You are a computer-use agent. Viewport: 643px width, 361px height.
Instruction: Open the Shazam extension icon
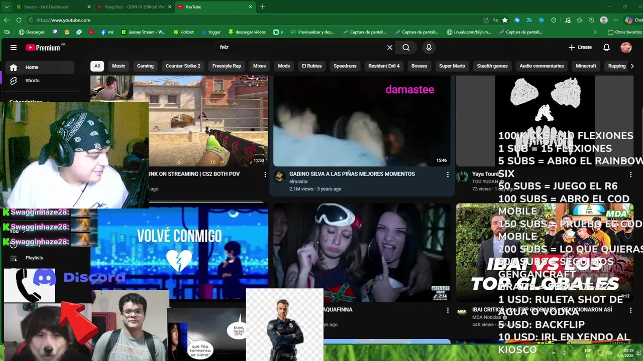(517, 20)
